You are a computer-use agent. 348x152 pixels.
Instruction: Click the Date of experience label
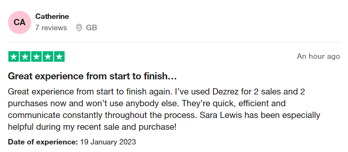click(x=43, y=142)
